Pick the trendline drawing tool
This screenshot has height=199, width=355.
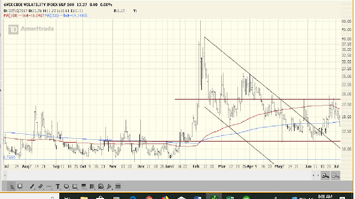(32, 187)
